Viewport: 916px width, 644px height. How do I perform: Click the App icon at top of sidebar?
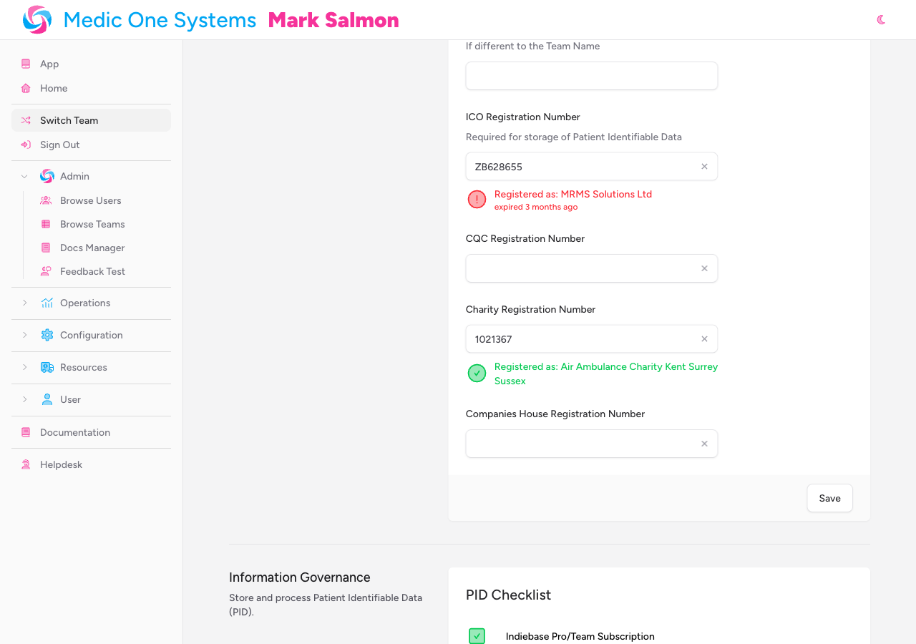click(x=25, y=63)
